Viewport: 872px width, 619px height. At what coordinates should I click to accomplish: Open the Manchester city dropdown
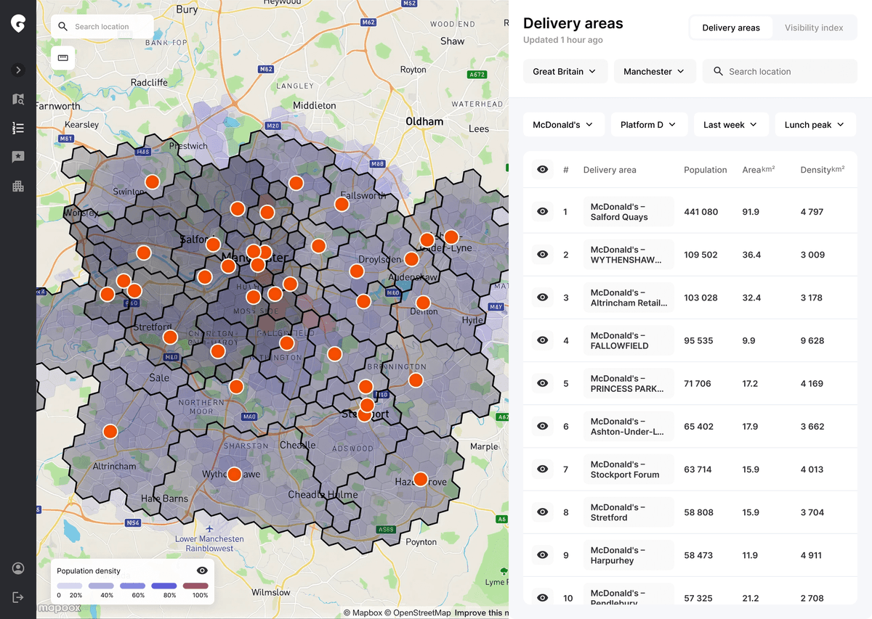tap(655, 71)
